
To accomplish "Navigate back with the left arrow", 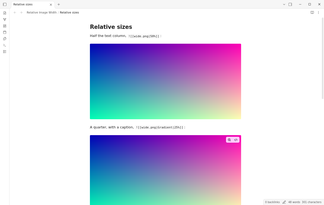I will click(15, 12).
